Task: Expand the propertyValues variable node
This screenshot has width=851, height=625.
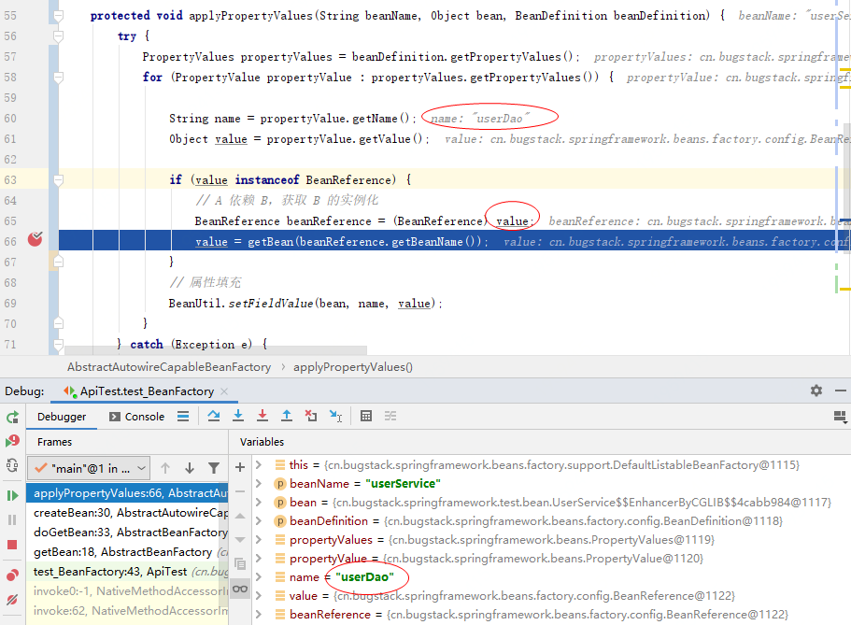Action: (259, 539)
